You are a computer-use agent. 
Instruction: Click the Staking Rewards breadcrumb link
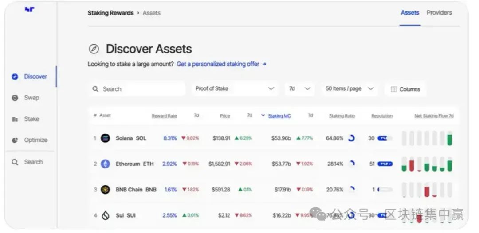tap(110, 13)
